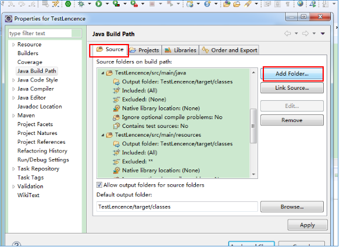Viewport: 339px width, 247px height.
Task: Click the Add Folder... button
Action: (292, 74)
